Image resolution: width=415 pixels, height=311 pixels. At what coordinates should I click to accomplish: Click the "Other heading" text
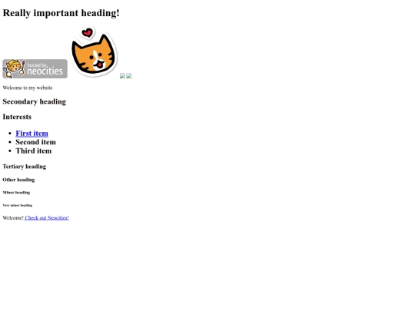(x=18, y=180)
